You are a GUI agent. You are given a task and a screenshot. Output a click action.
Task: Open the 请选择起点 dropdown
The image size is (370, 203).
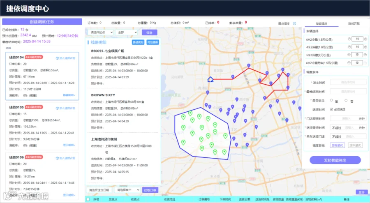(x=101, y=32)
